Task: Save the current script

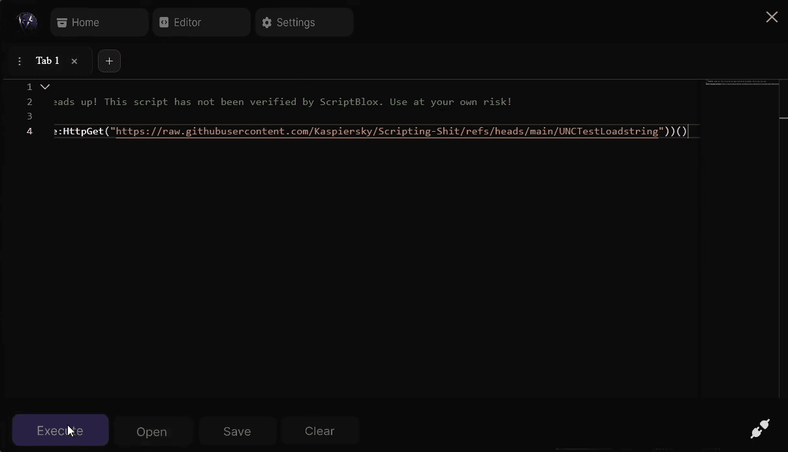Action: tap(237, 431)
